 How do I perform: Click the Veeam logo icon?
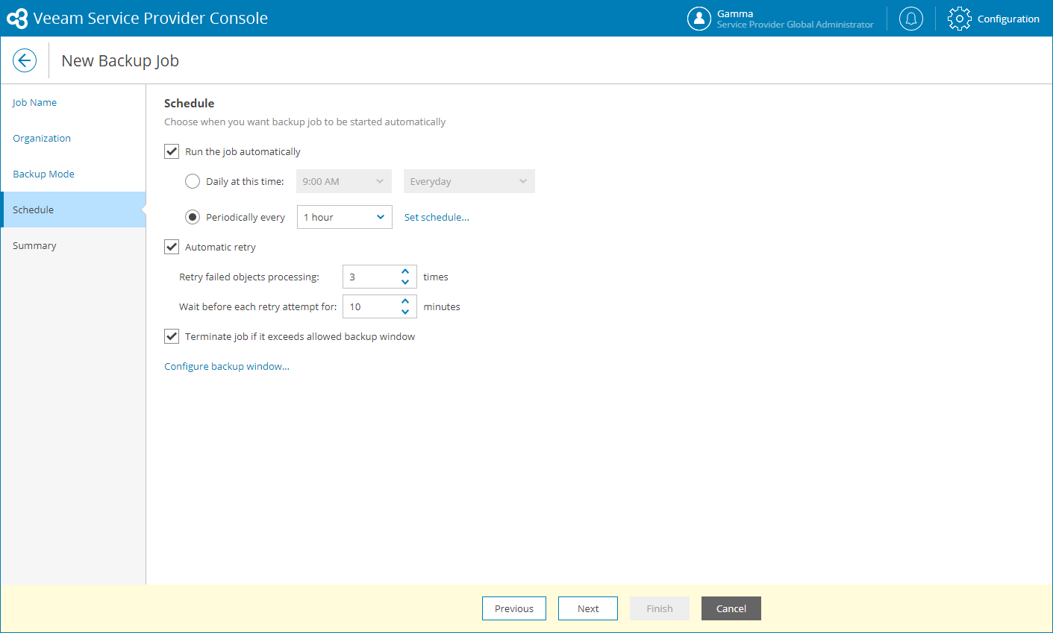pyautogui.click(x=16, y=19)
